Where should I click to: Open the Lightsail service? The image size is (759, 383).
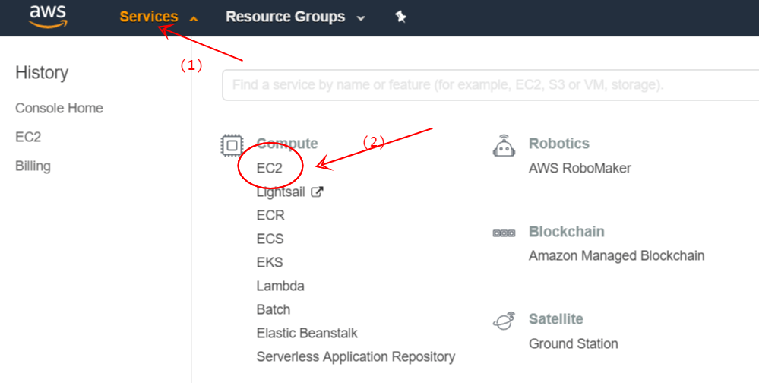(x=281, y=192)
